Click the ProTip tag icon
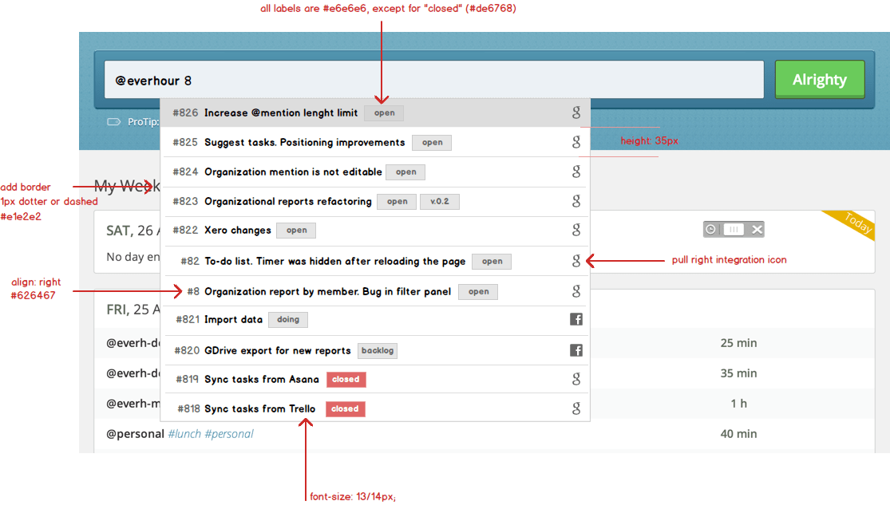This screenshot has width=890, height=505. point(113,122)
